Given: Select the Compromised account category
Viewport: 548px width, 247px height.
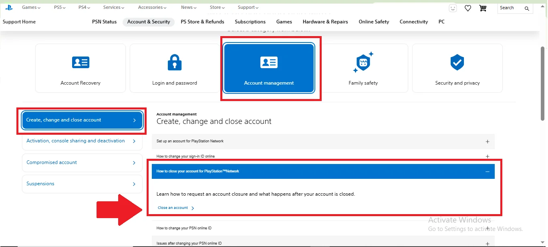Looking at the screenshot, I should (x=82, y=163).
